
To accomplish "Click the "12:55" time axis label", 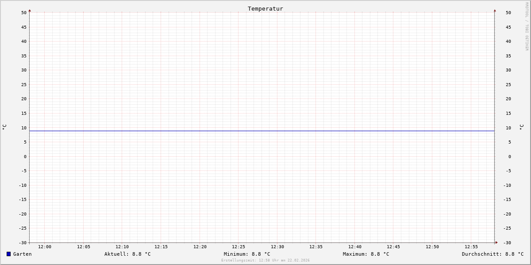I will coord(471,247).
